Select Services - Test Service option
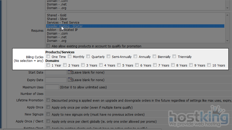232x130 pixels. click(x=63, y=23)
